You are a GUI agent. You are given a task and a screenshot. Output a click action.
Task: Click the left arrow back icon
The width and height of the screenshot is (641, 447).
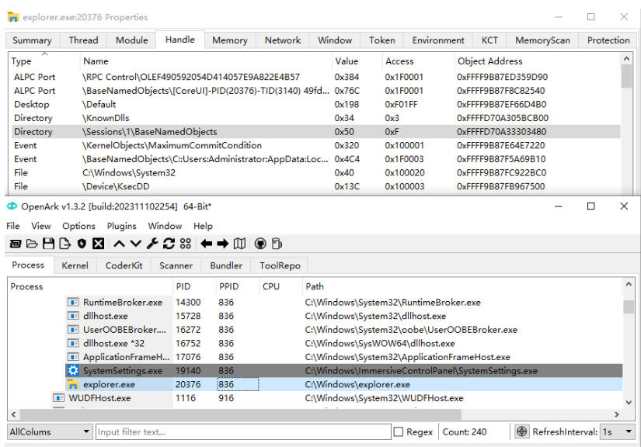point(206,244)
